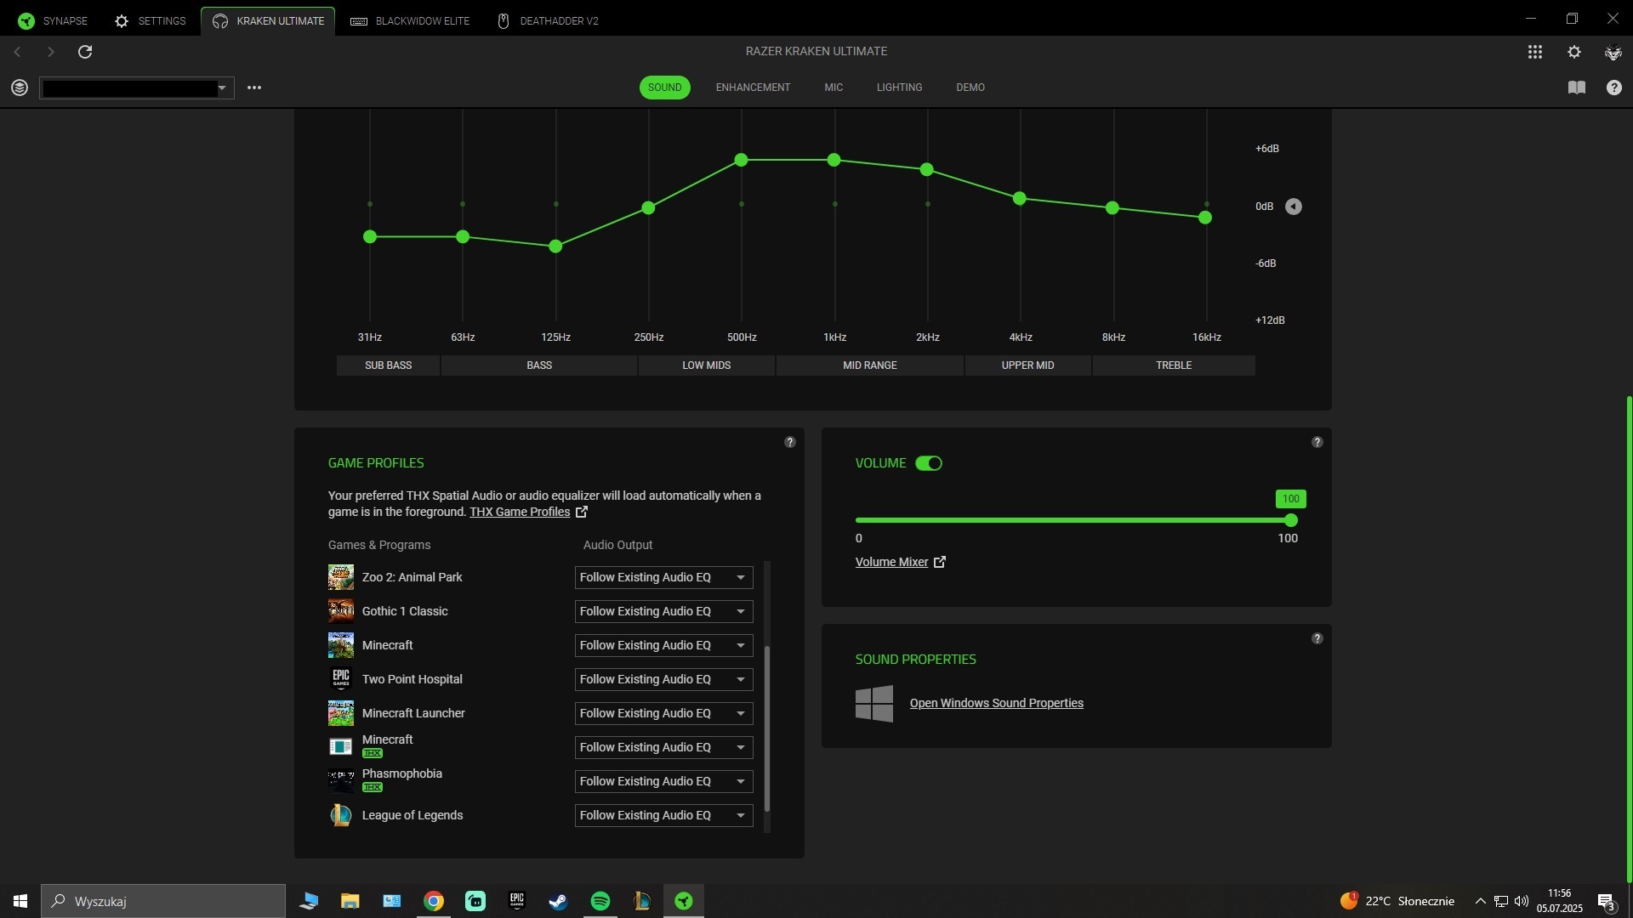Click the Wyszukaj taskbar search box
This screenshot has width=1633, height=918.
(163, 901)
